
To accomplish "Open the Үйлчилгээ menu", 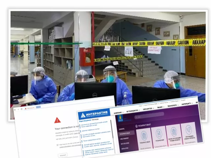I will click(147, 109).
